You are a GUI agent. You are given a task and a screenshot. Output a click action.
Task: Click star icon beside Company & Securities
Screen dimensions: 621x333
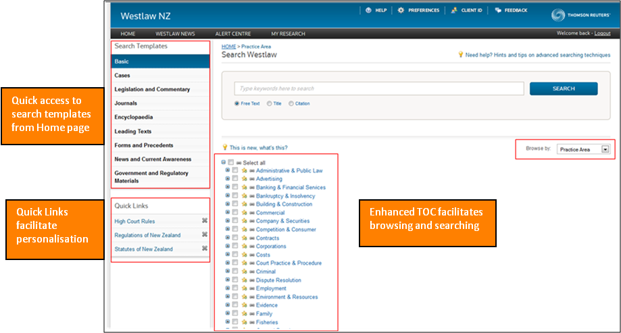[245, 221]
